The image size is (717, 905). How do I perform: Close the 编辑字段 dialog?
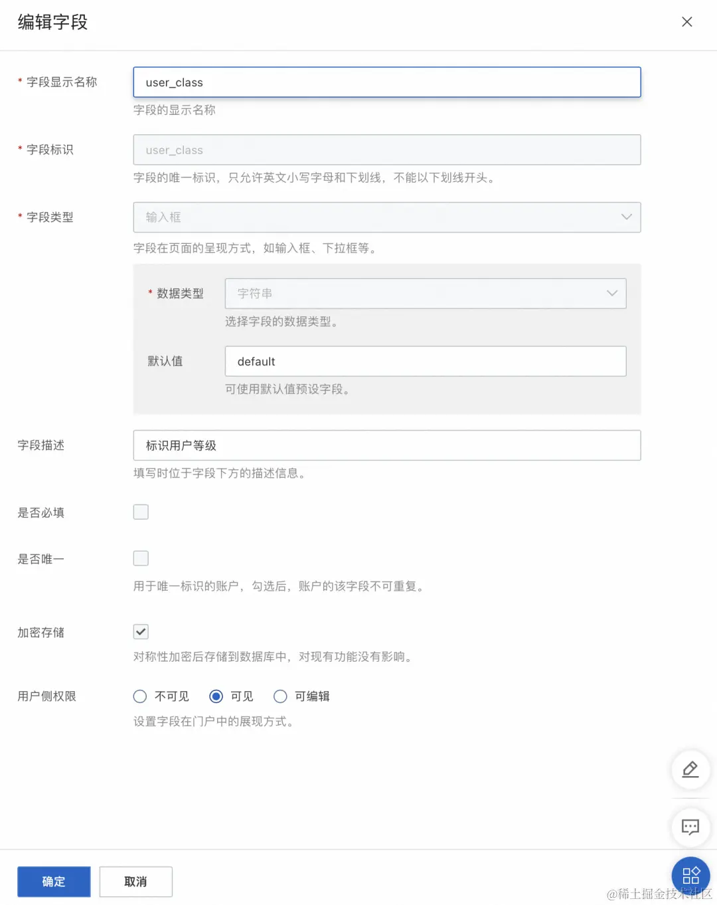pyautogui.click(x=686, y=22)
